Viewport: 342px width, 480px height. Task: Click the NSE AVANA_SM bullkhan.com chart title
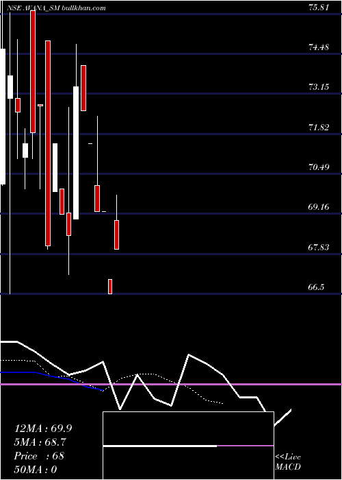(56, 8)
